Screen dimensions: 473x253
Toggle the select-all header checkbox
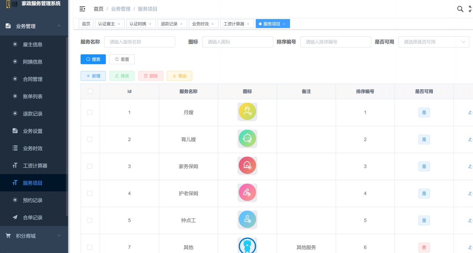coord(90,91)
